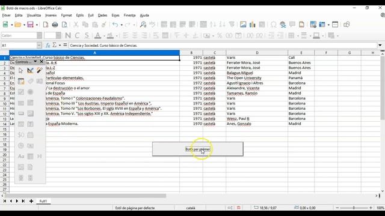Click the Sum sigma icon
This screenshot has height=216, width=385.
pos(55,45)
